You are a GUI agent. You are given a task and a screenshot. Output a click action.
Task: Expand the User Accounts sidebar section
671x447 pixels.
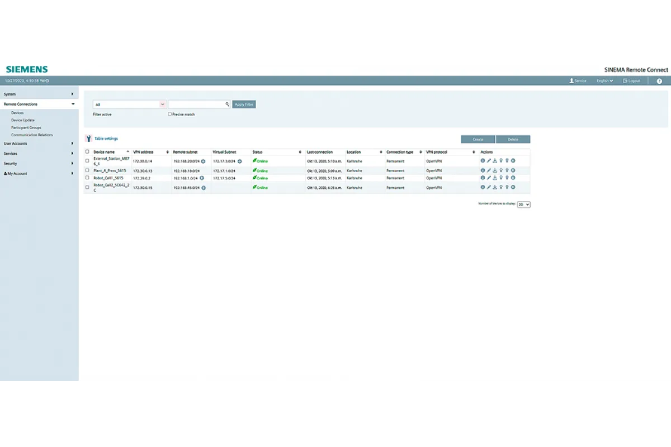[x=39, y=144]
